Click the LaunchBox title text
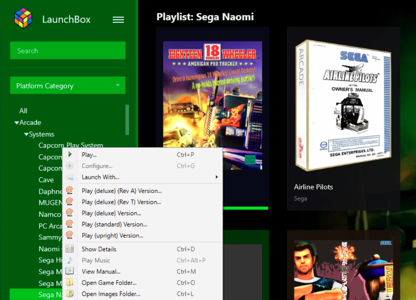 (66, 19)
